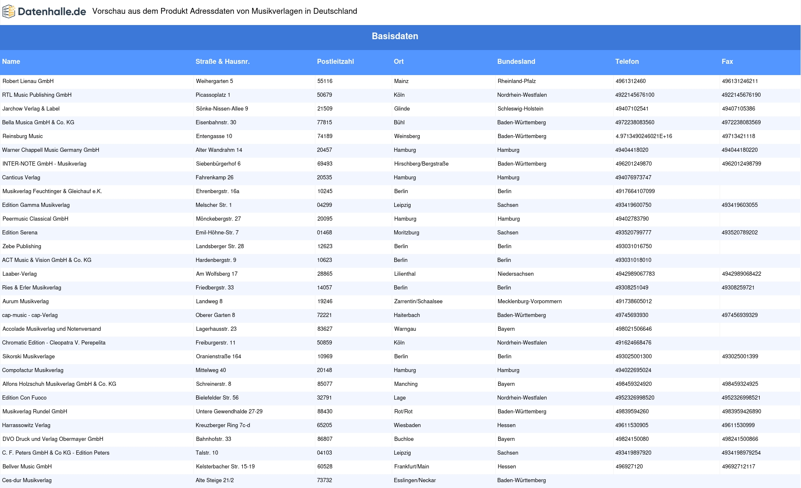Click fax number 4934198979254
The width and height of the screenshot is (801, 488).
click(x=741, y=453)
